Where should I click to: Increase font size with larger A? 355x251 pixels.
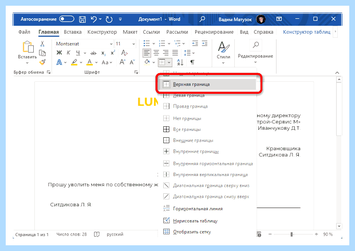click(123, 62)
